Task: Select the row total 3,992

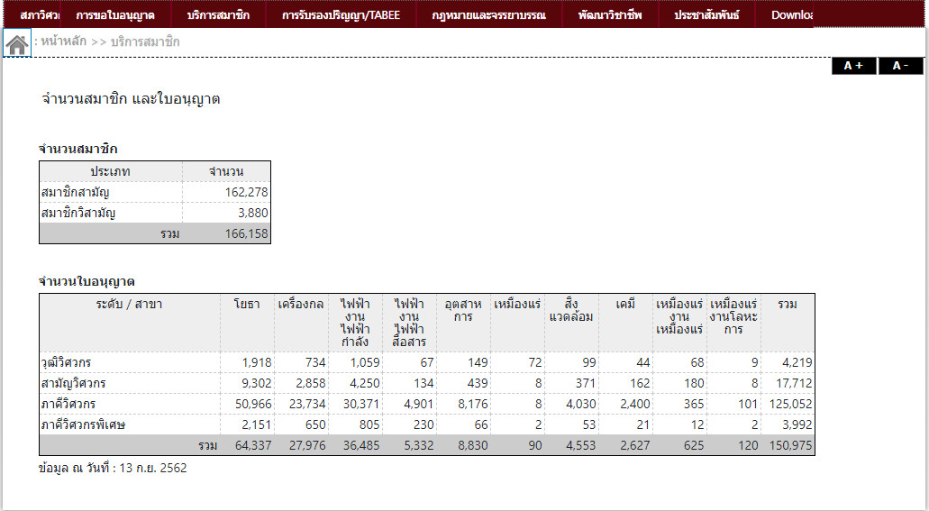Action: [797, 425]
